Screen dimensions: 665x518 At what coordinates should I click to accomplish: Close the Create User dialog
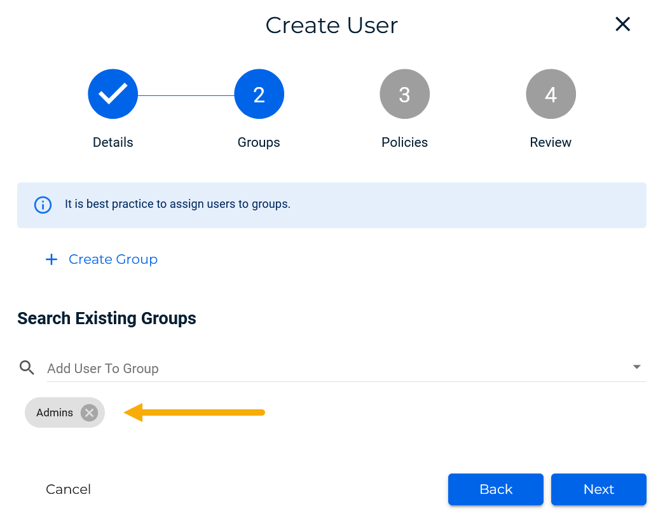pyautogui.click(x=622, y=24)
